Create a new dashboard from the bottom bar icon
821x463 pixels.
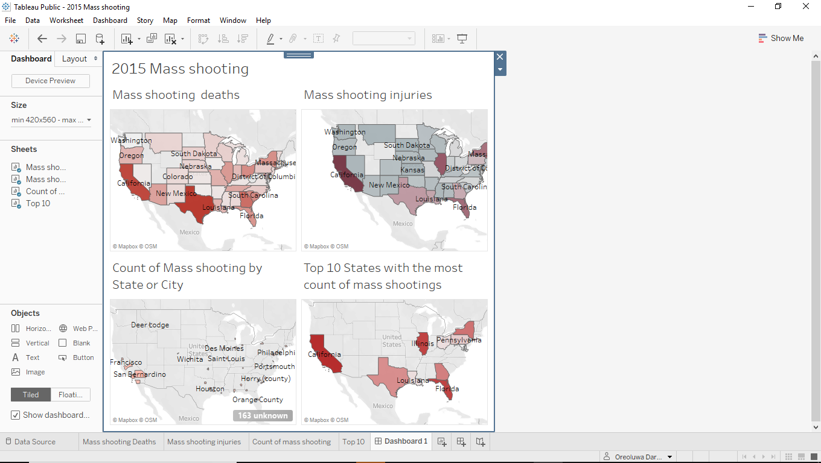461,441
